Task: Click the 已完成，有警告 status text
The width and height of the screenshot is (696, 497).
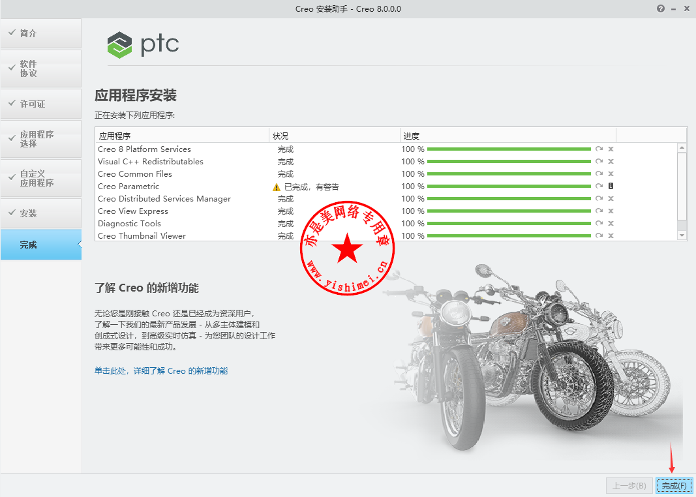Action: [312, 187]
